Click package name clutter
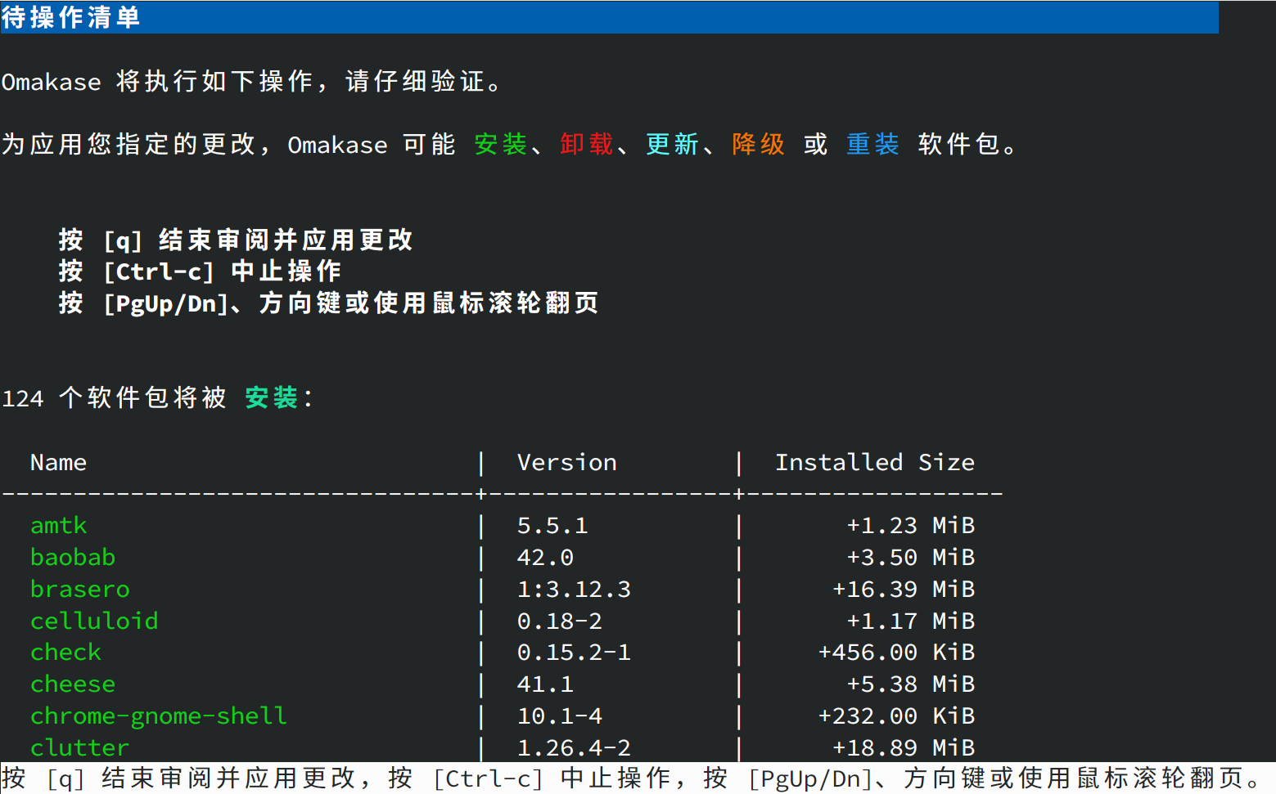Image resolution: width=1276 pixels, height=794 pixels. click(80, 748)
